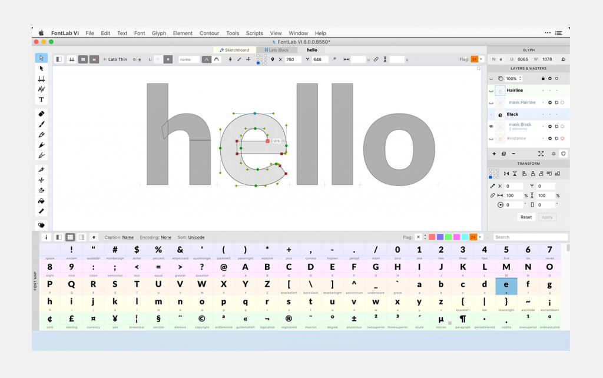The height and width of the screenshot is (378, 603).
Task: Toggle the left sidebar panel button in property bar
Action: pyautogui.click(x=59, y=59)
